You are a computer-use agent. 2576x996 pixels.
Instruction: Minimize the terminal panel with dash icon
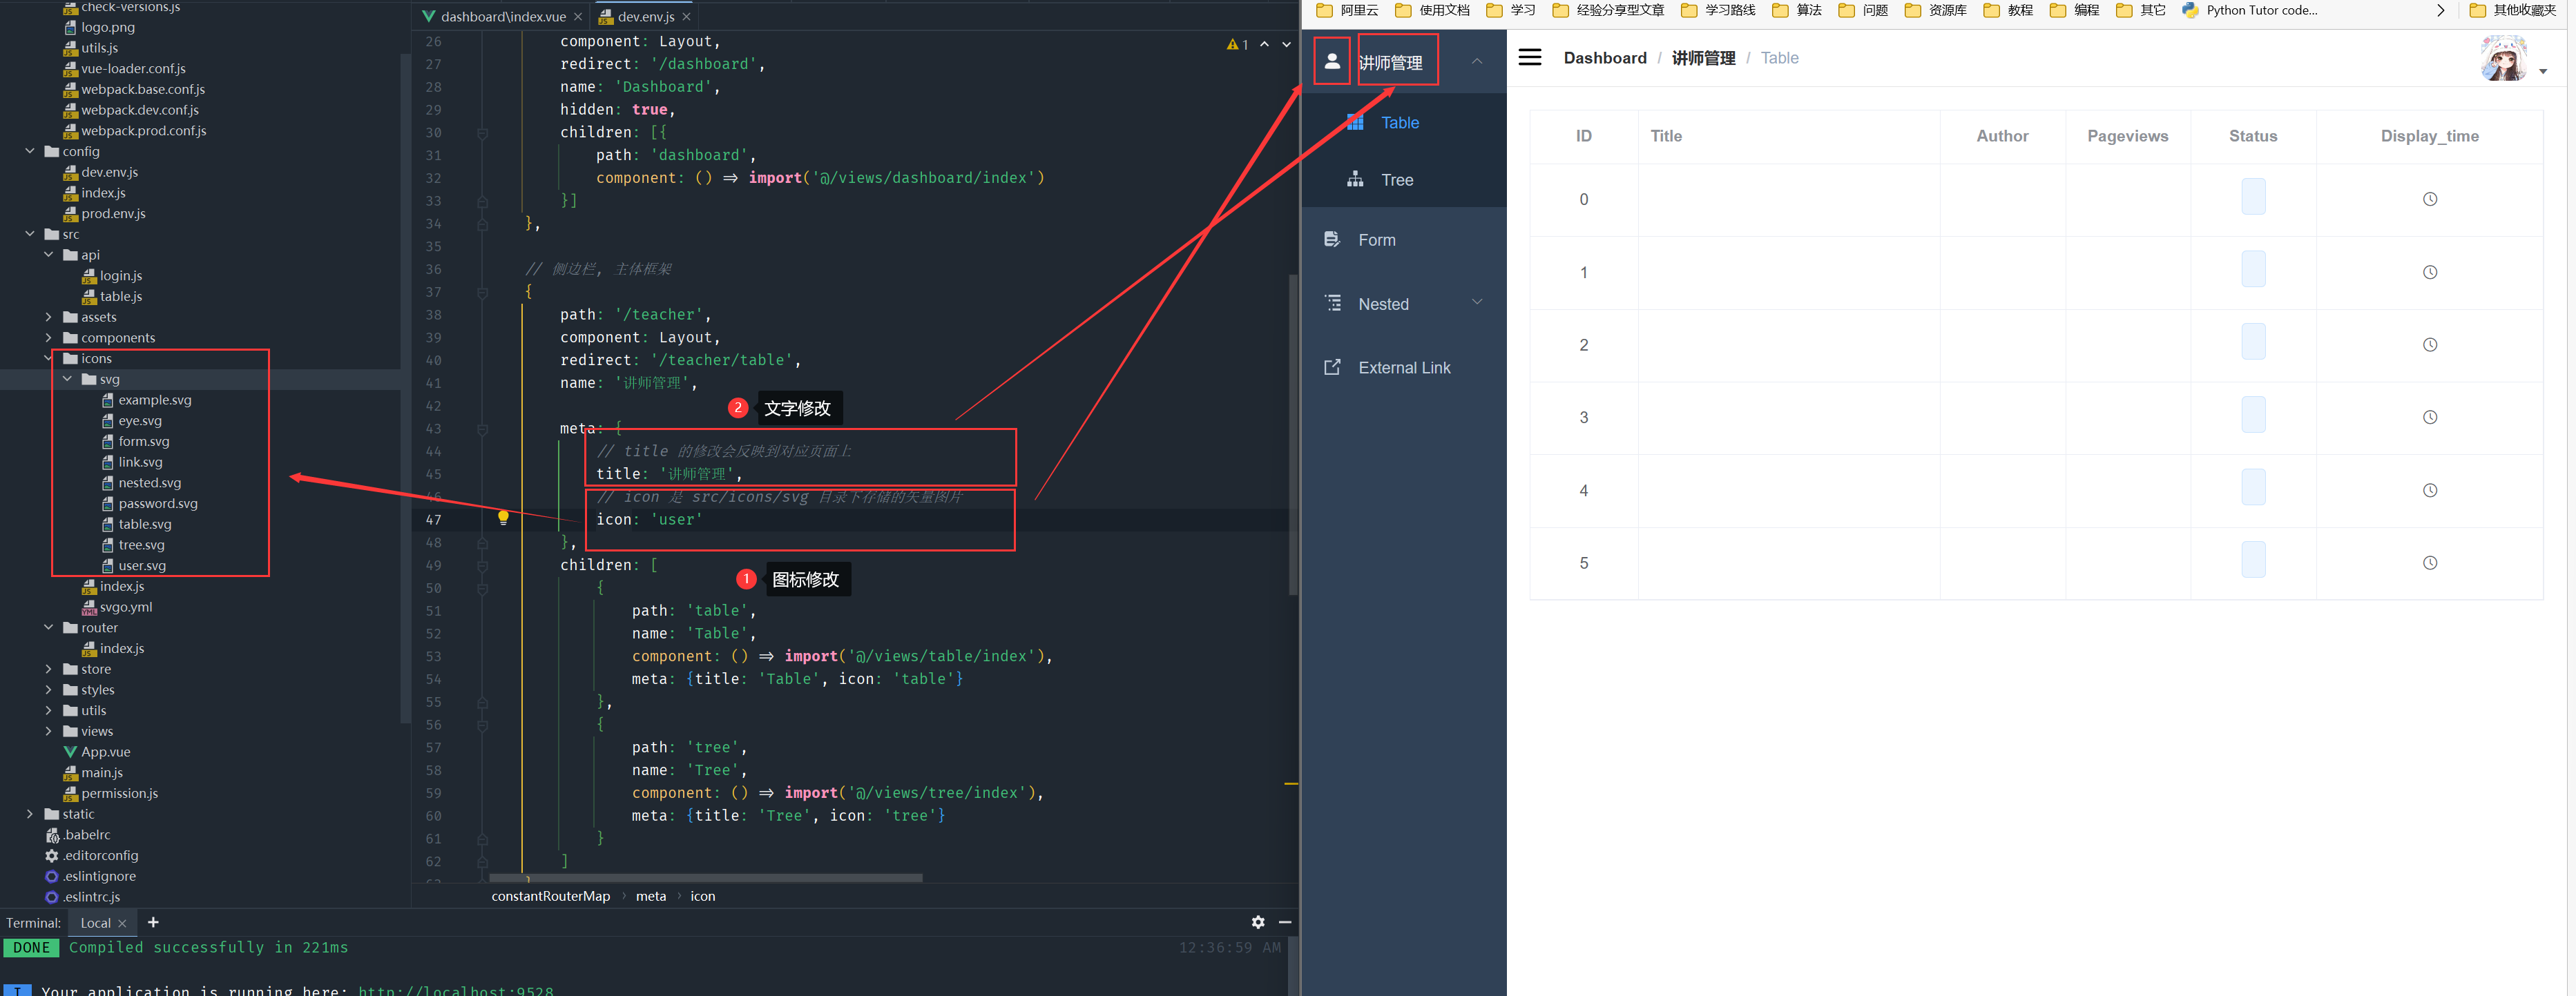[x=1285, y=922]
